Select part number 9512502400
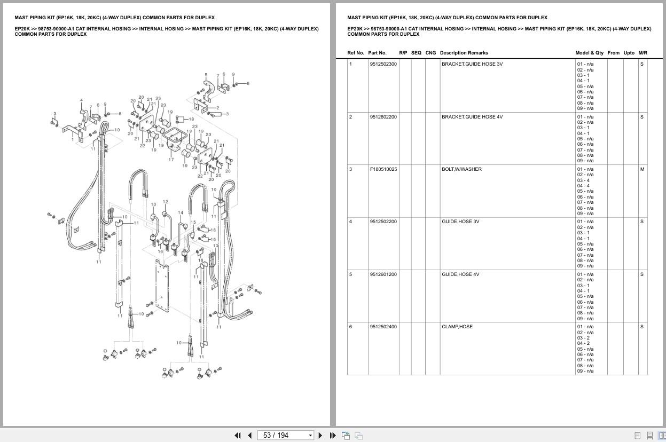 click(383, 327)
